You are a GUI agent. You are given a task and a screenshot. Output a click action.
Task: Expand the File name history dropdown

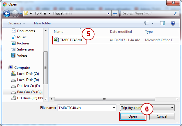click(x=114, y=108)
